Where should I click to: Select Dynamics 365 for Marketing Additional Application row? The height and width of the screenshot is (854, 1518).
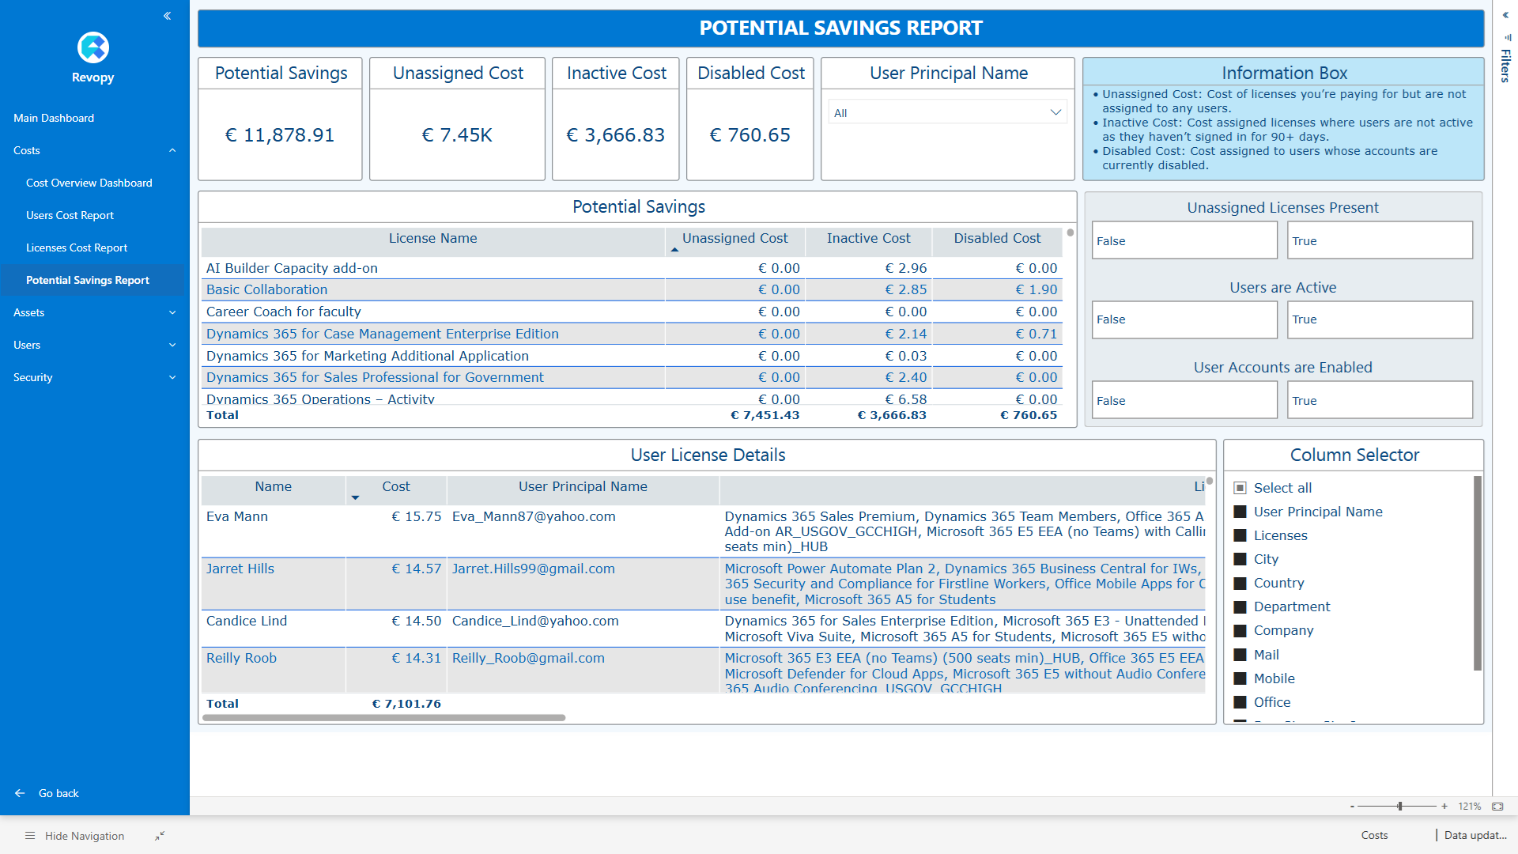[631, 356]
